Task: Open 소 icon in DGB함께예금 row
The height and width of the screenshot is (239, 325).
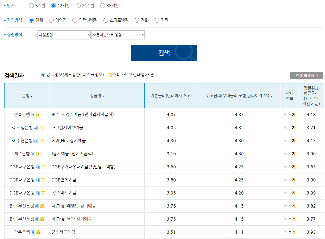Action: tap(43, 180)
